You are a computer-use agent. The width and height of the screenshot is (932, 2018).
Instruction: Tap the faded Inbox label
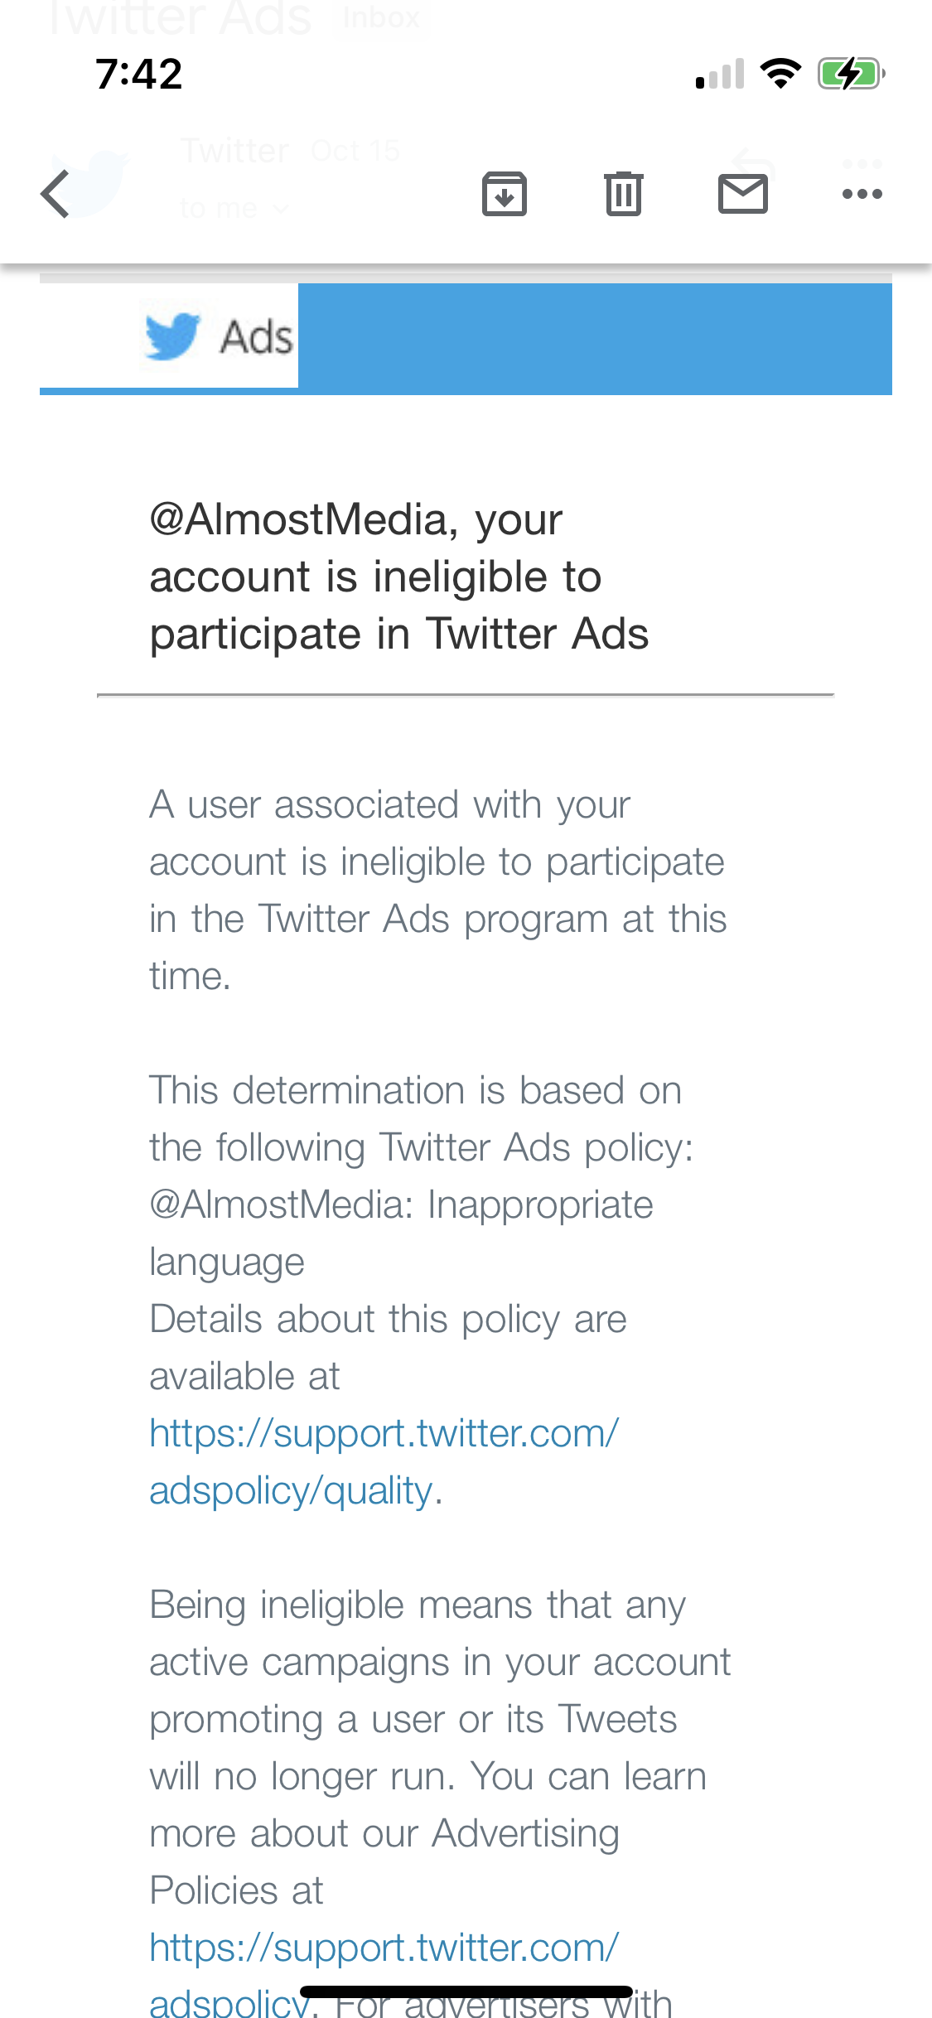(381, 17)
